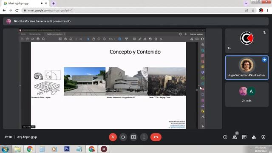Viewport: 272px width, 153px height.
Task: Click the search magnifier in Acrobat toolbar
Action: pyautogui.click(x=43, y=39)
